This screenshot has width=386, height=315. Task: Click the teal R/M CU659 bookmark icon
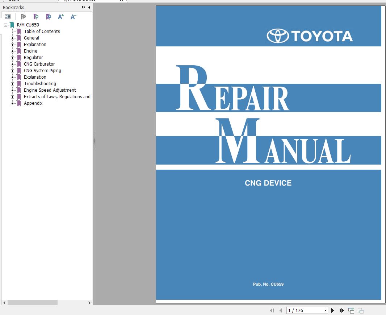12,25
